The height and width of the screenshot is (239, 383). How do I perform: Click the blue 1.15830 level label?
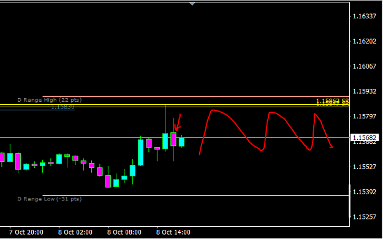point(63,107)
